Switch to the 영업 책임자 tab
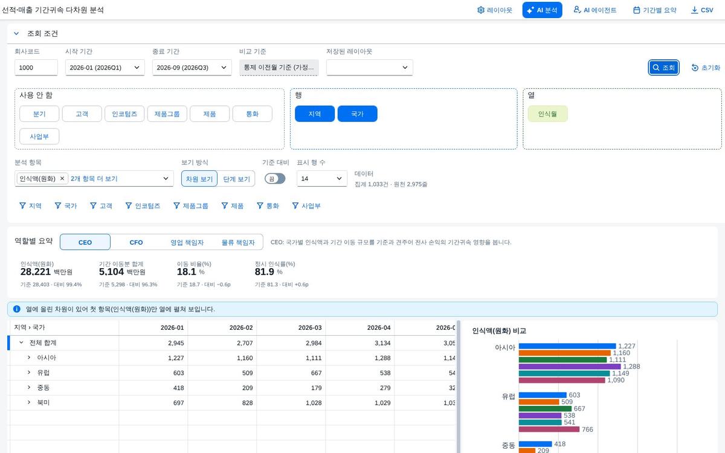725x453 pixels. point(187,242)
